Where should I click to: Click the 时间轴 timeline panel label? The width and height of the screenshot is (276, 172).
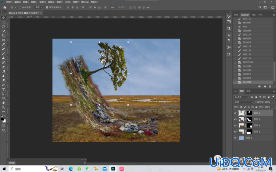click(x=12, y=163)
